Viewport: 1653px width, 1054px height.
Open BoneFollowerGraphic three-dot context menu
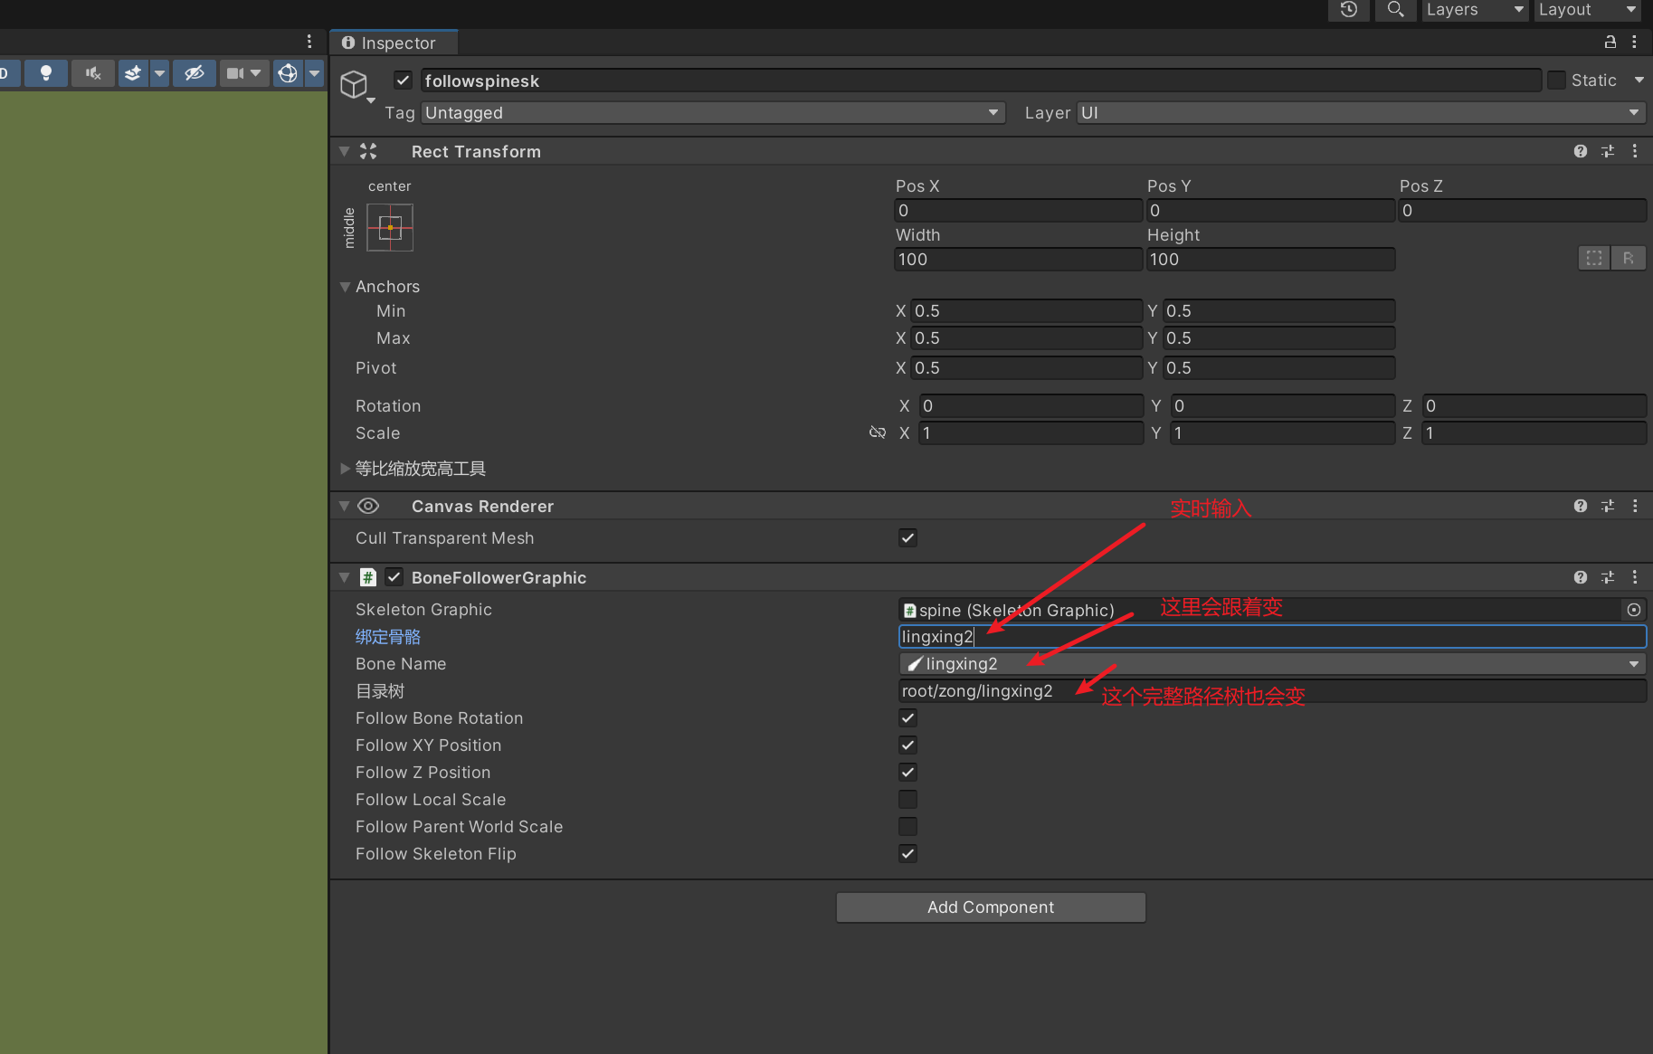(x=1635, y=577)
